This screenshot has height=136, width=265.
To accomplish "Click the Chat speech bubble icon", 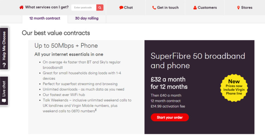I will [x=121, y=8].
